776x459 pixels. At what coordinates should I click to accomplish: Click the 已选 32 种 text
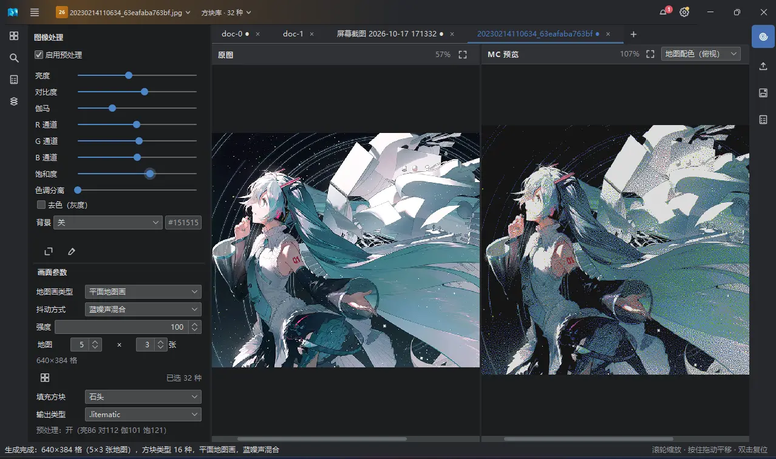[x=184, y=378]
